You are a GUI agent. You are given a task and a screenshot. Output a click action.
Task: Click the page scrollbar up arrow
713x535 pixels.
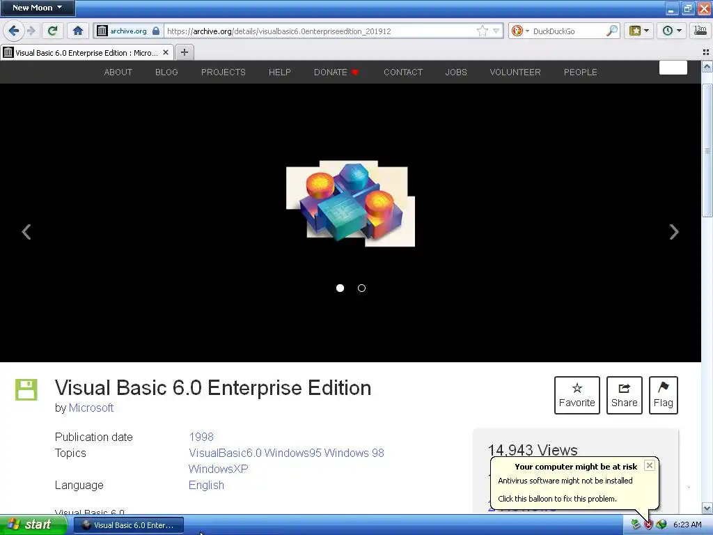(707, 67)
